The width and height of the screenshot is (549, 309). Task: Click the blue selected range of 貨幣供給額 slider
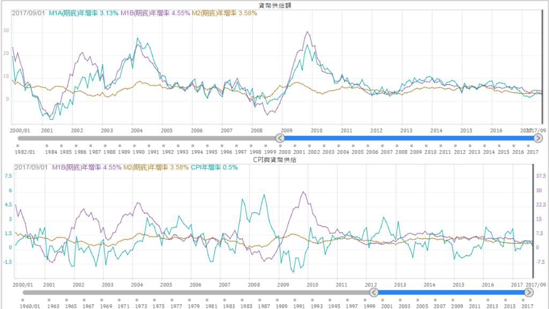tap(409, 138)
